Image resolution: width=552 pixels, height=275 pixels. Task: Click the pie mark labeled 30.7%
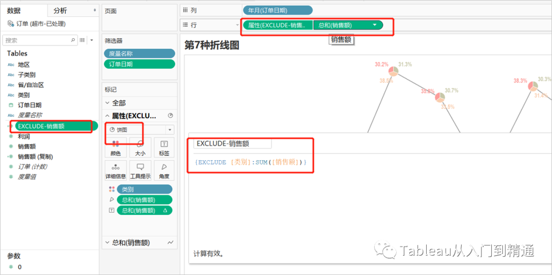coord(440,97)
